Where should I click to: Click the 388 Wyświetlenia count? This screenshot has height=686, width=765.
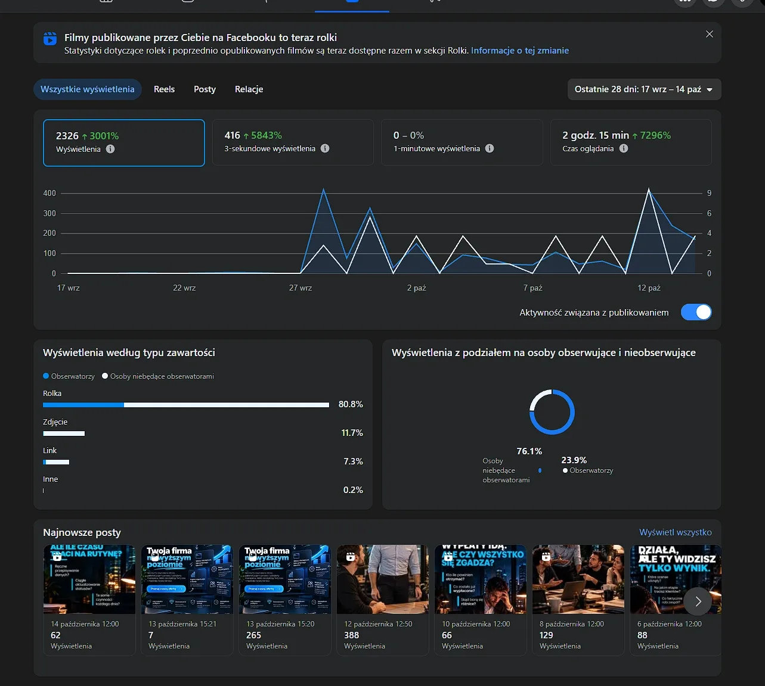click(x=352, y=635)
